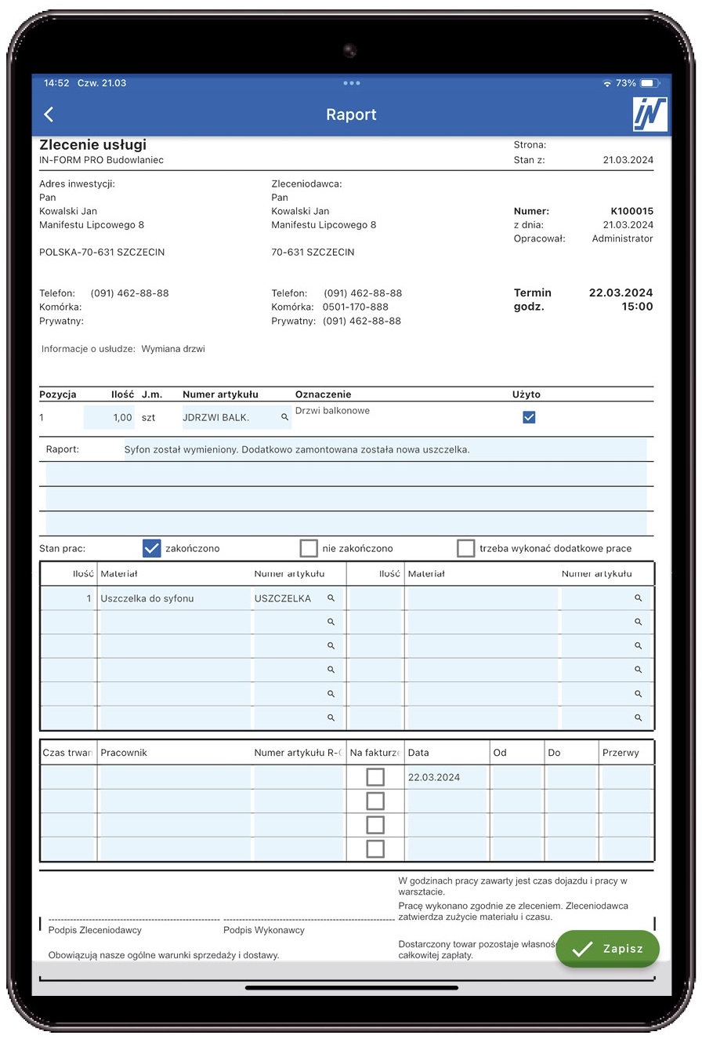Select the Data field with 22.03.2024

point(447,777)
